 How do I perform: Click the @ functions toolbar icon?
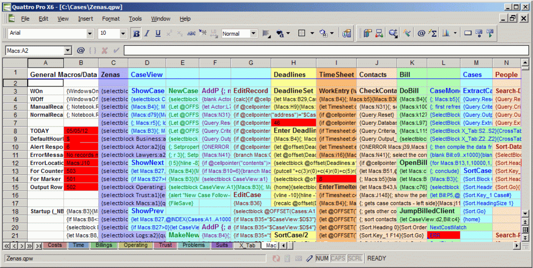point(421,34)
